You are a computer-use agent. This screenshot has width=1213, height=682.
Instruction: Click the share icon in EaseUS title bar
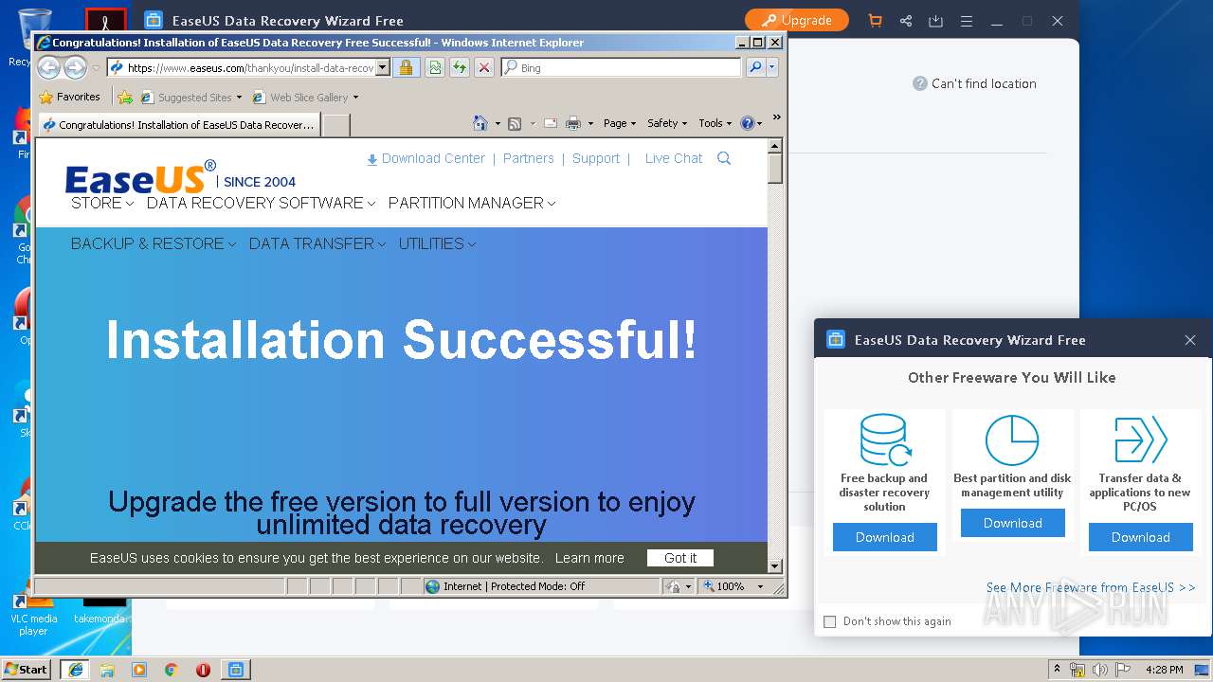point(906,21)
